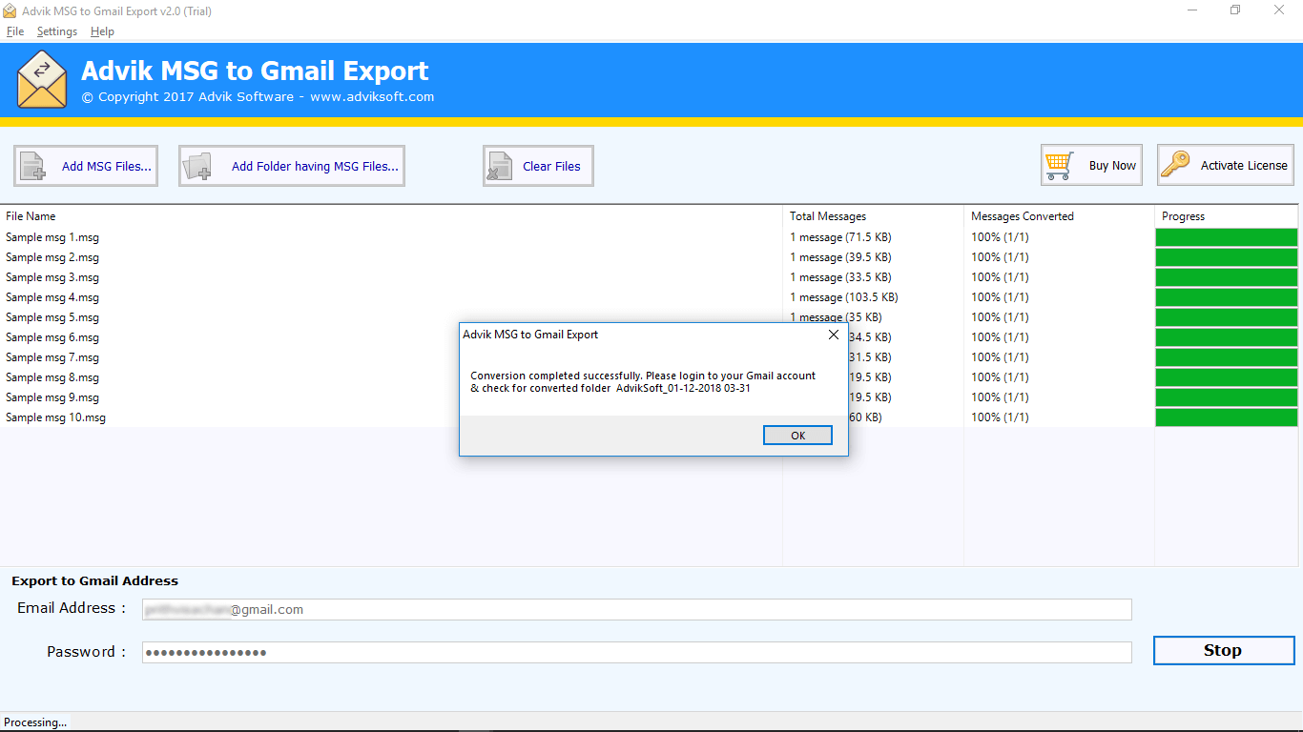Click the Messages Converted column header

click(1023, 216)
